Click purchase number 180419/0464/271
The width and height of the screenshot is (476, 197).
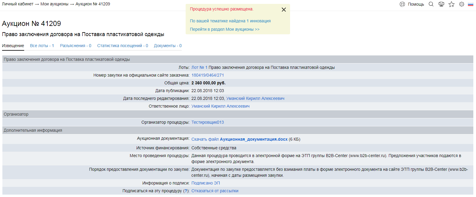207,75
